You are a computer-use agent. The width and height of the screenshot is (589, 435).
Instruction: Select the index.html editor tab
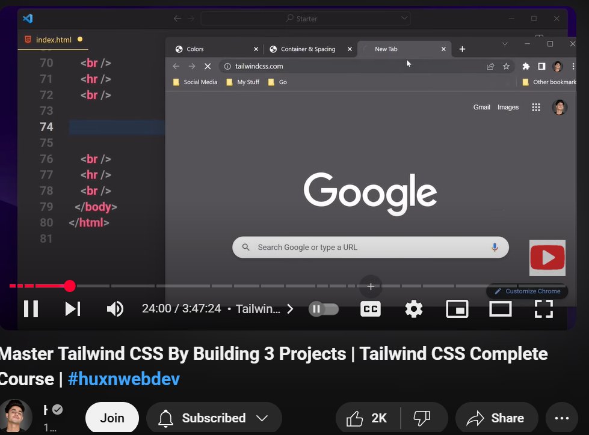click(53, 40)
